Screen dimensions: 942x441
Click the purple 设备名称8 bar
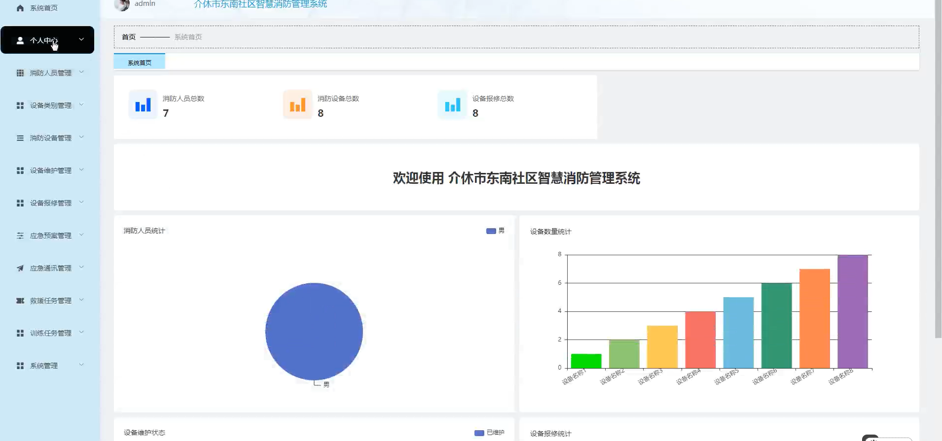pos(853,311)
